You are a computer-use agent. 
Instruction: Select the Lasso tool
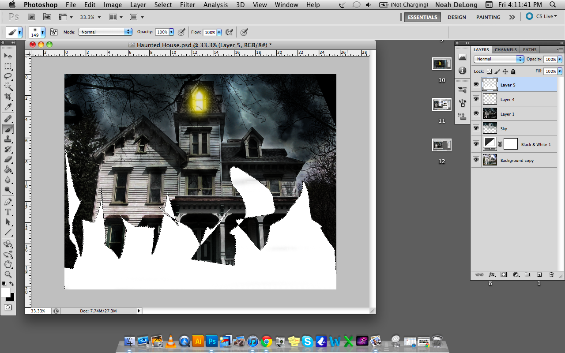pos(8,76)
